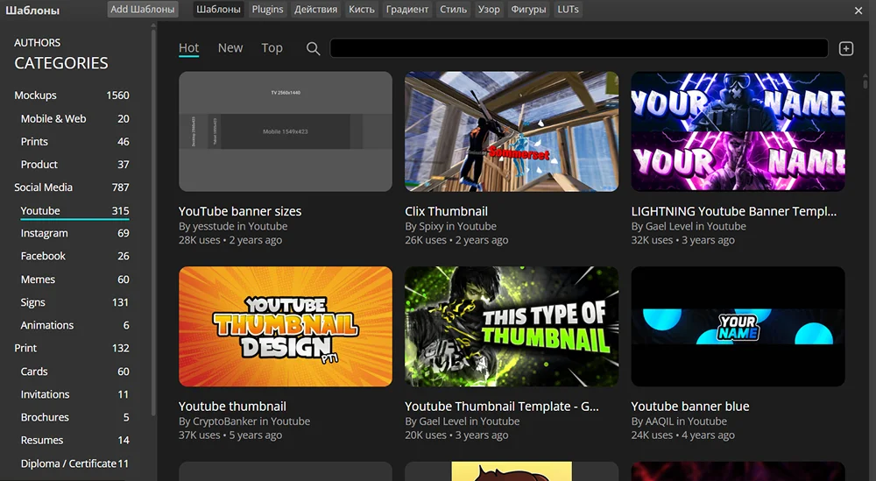Close the templates window

pos(858,11)
